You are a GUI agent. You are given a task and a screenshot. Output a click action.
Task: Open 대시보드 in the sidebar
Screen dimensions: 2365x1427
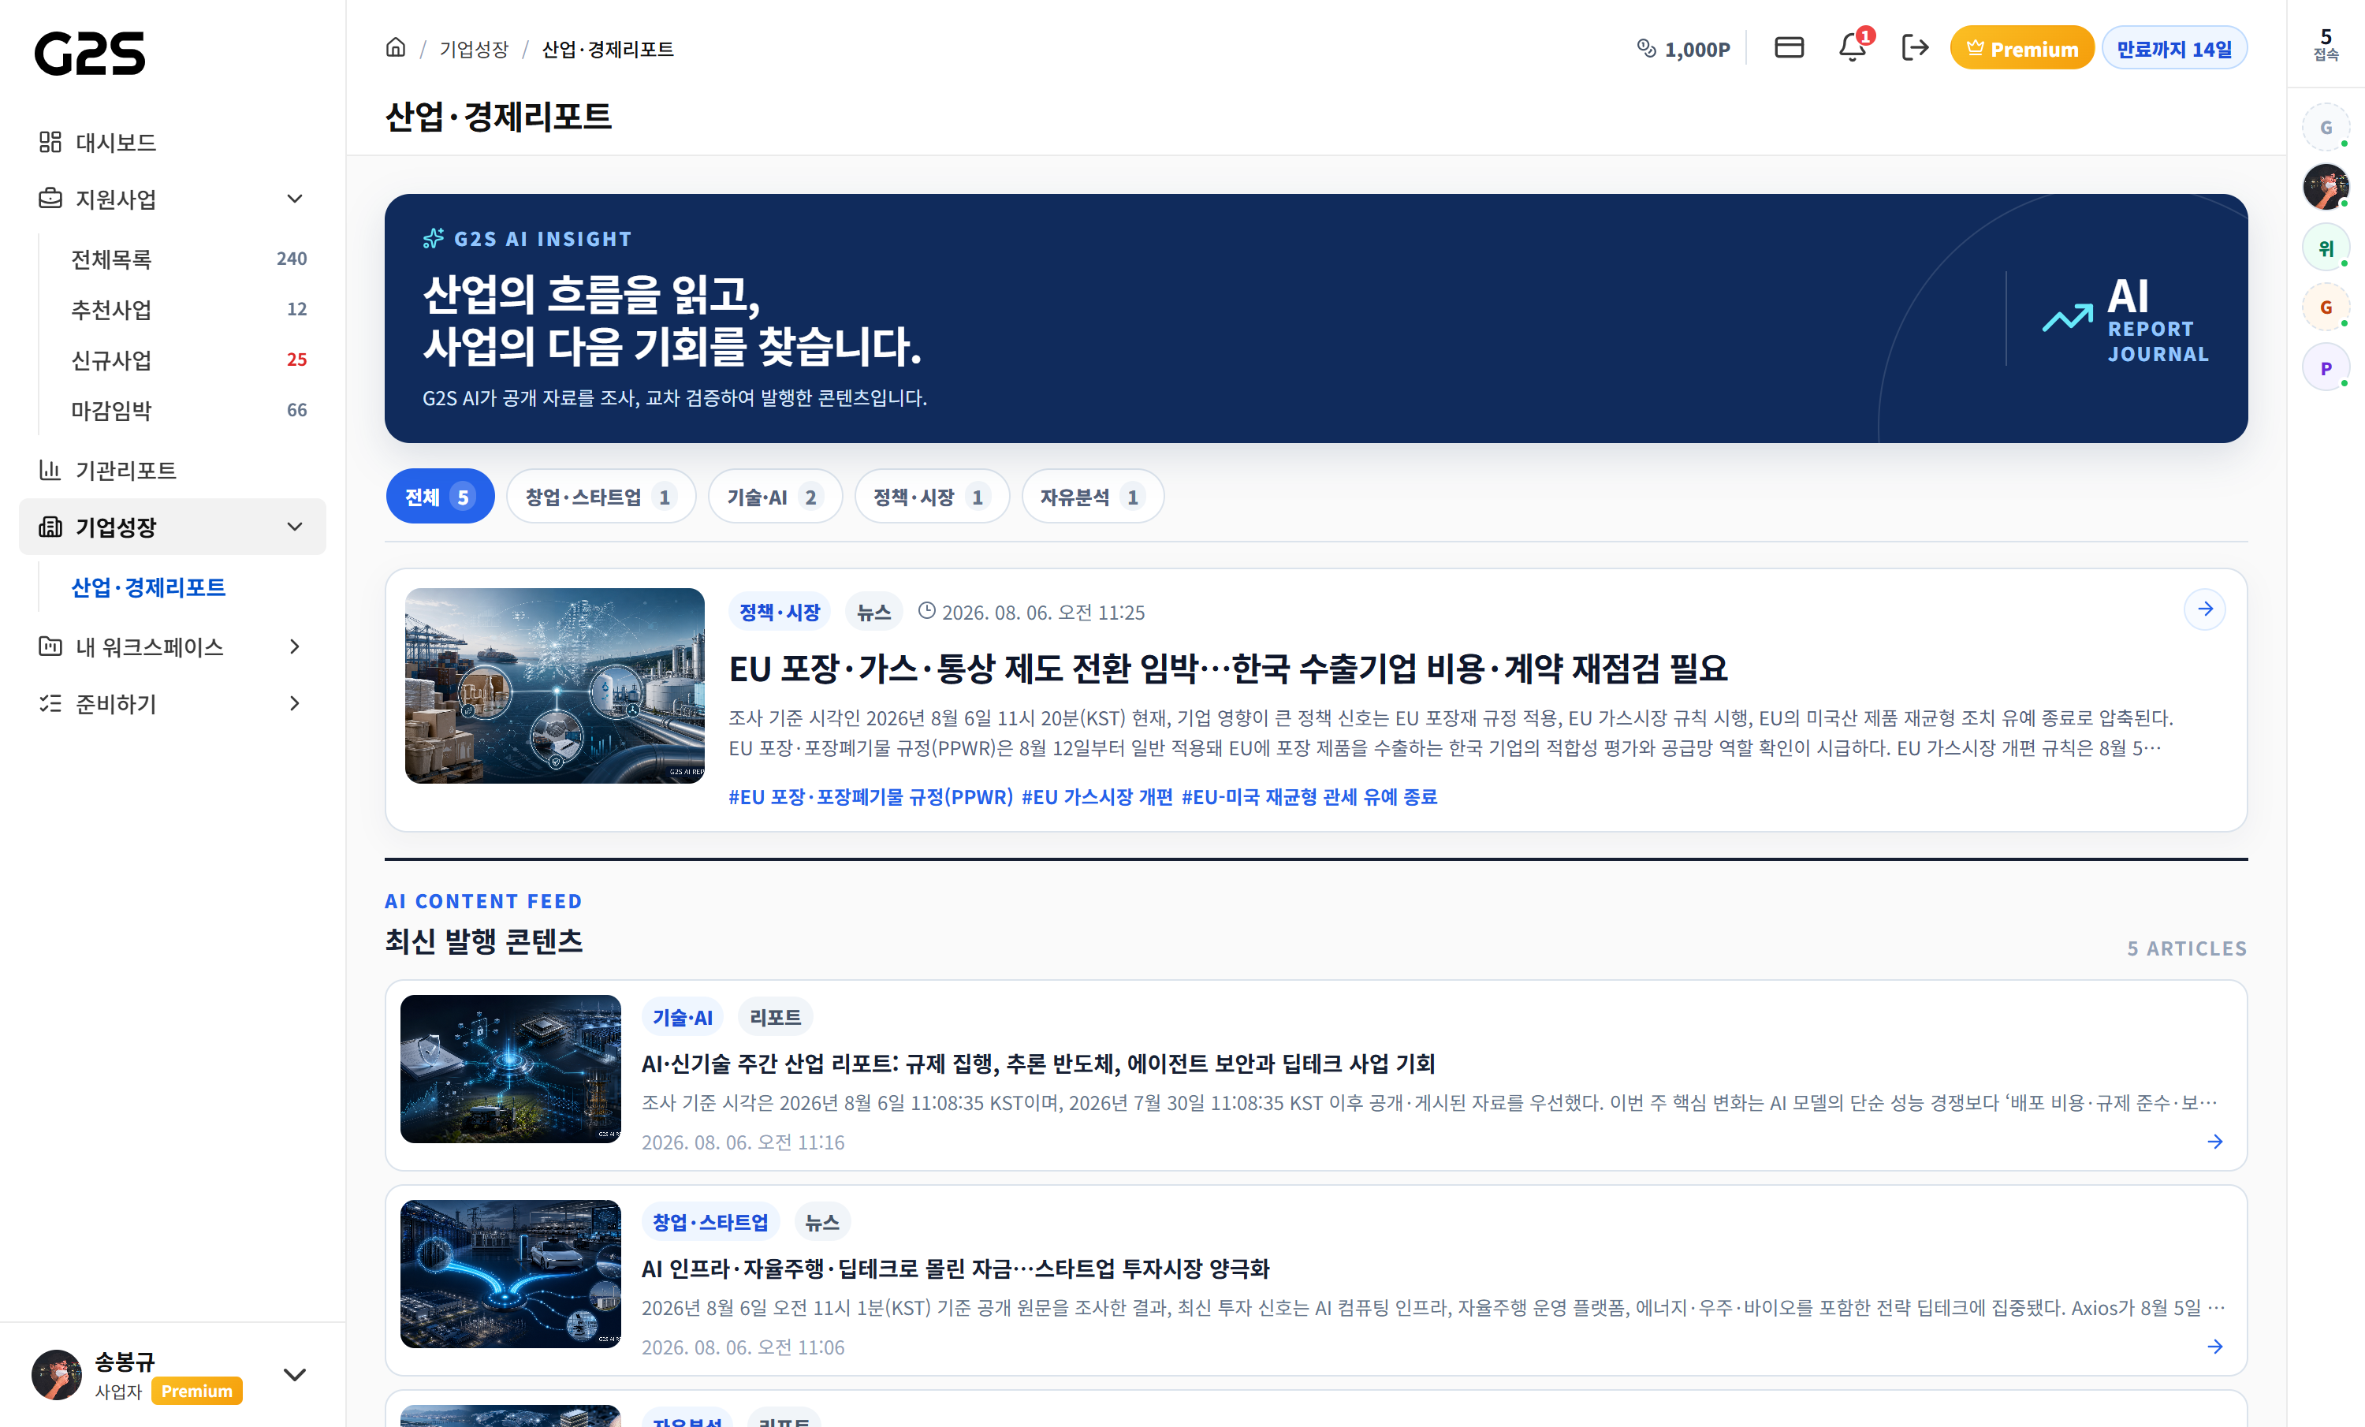tap(173, 142)
